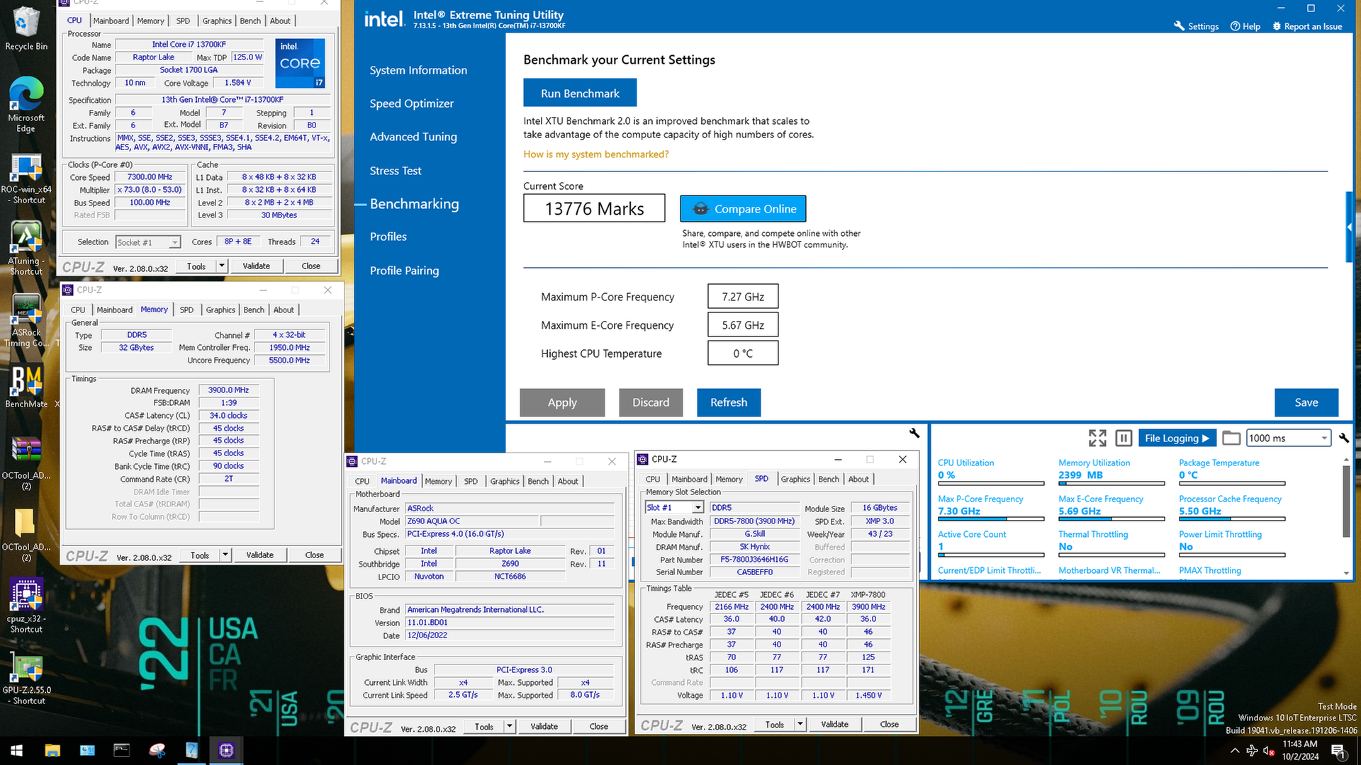Open Snipping Tool taskbar icon
Viewport: 1361px width, 765px height.
point(157,750)
